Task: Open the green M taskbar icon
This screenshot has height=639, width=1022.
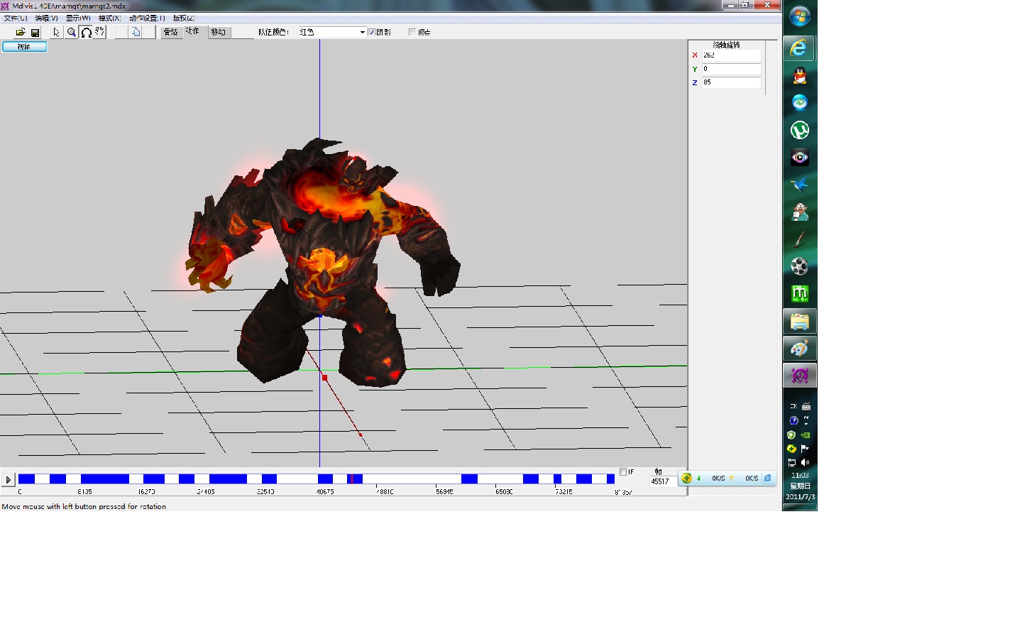Action: click(800, 293)
